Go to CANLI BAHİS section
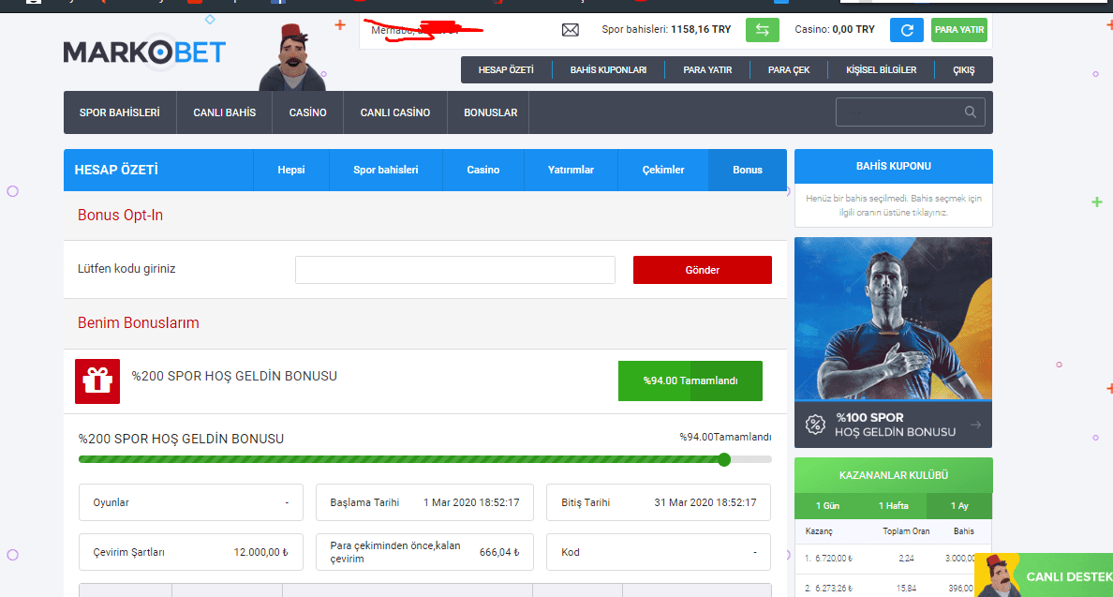Image resolution: width=1113 pixels, height=597 pixels. (x=224, y=112)
